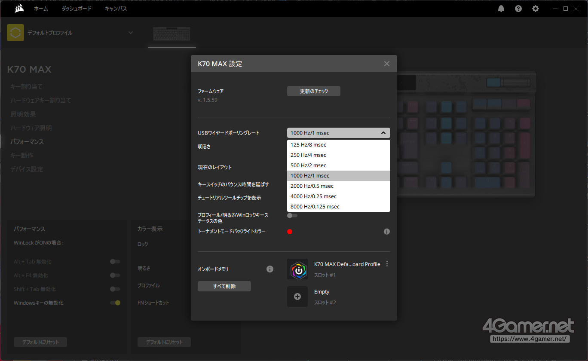Expand the デフォルトプロファイル profile chevron
The image size is (588, 361).
click(x=131, y=33)
